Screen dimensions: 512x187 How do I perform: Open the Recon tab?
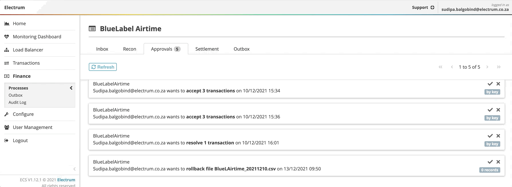click(129, 49)
